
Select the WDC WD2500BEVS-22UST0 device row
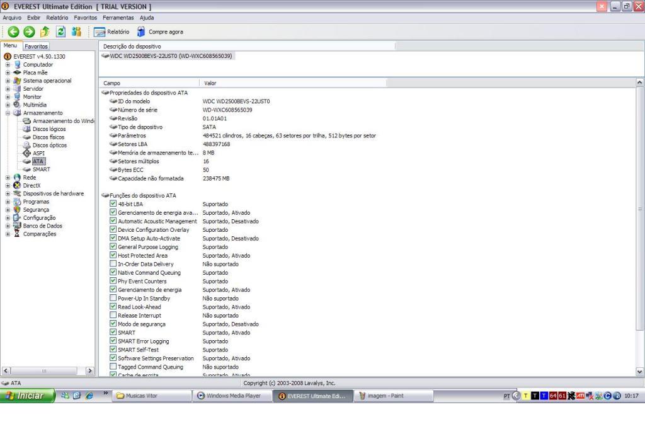[168, 56]
